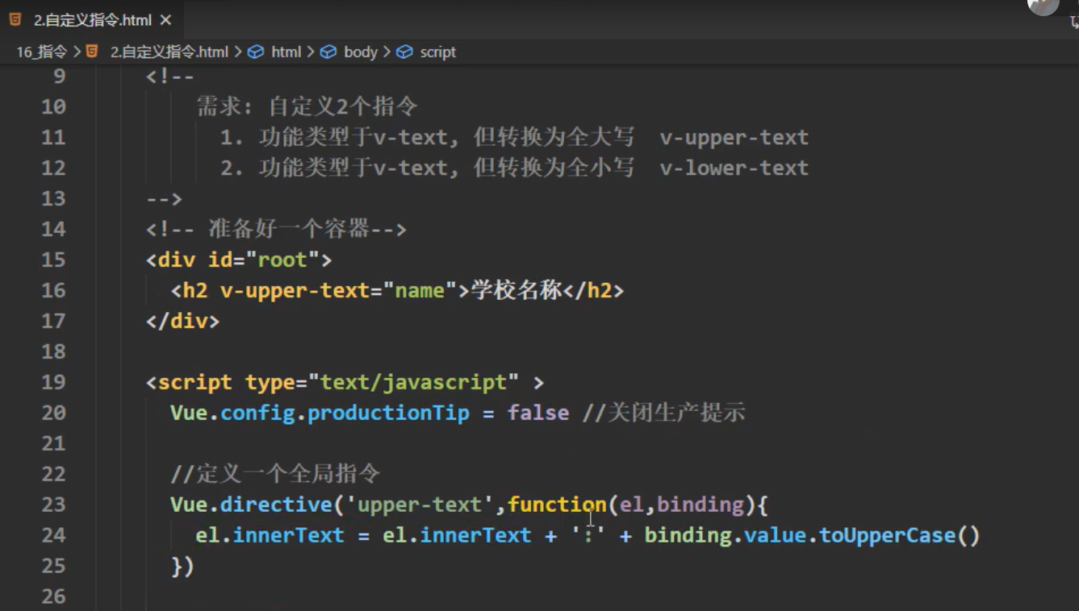Open the 2.自定义指令.html breadcrumb item
Viewport: 1079px width, 611px height.
click(169, 52)
